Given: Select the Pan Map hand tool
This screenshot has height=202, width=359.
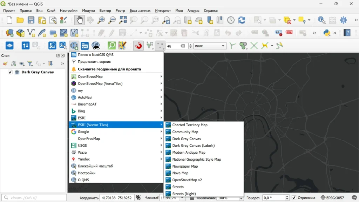Looking at the screenshot, I should pos(80,20).
